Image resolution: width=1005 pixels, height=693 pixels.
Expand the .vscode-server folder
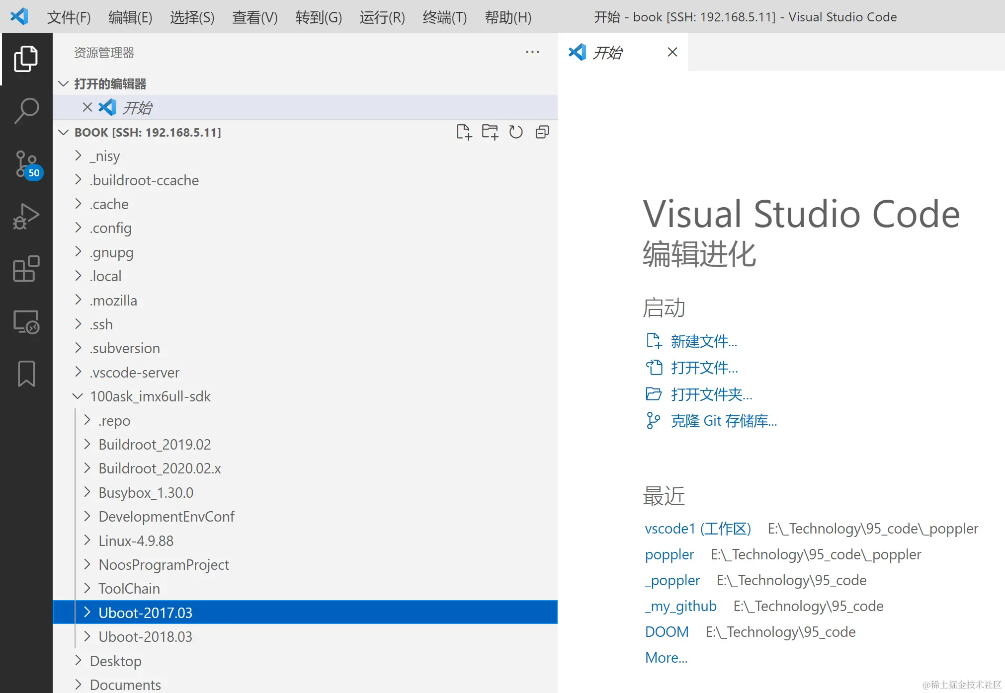pos(78,372)
